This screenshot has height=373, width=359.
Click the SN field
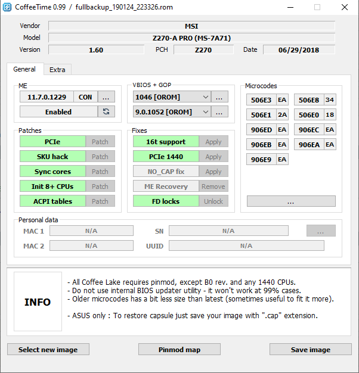pos(228,231)
